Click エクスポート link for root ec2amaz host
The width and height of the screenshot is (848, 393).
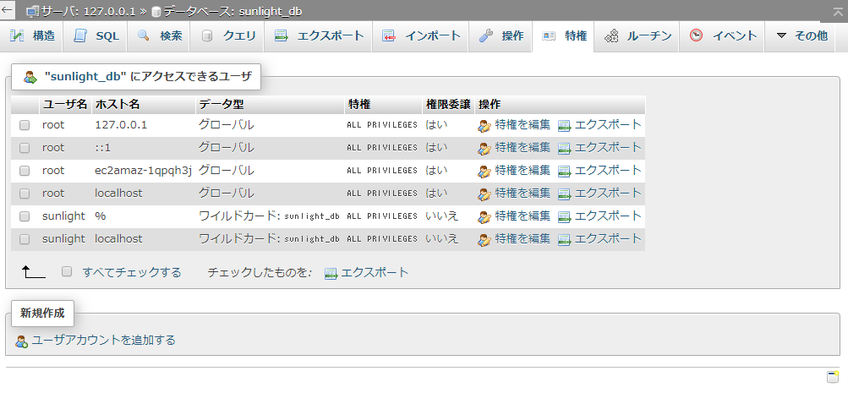tap(608, 170)
